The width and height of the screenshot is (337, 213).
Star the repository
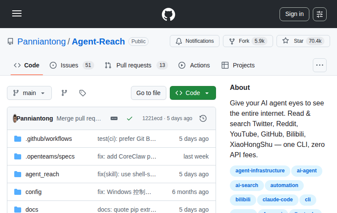pos(303,41)
